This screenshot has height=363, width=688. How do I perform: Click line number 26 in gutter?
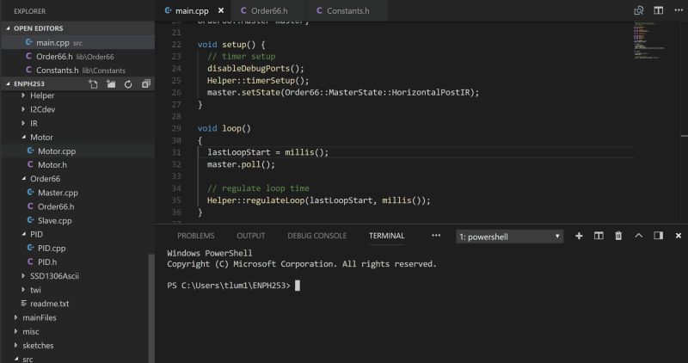(176, 93)
